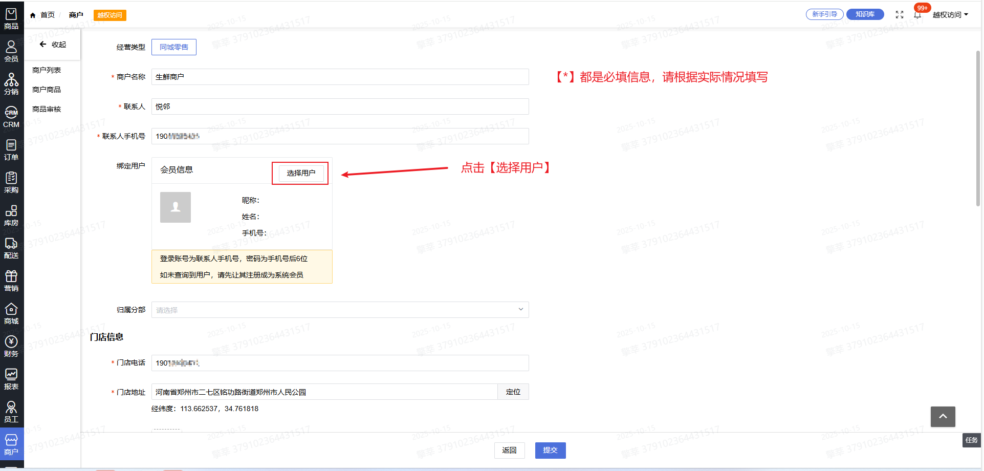The width and height of the screenshot is (984, 471).
Task: Toggle fullscreen mode icon
Action: pyautogui.click(x=900, y=15)
